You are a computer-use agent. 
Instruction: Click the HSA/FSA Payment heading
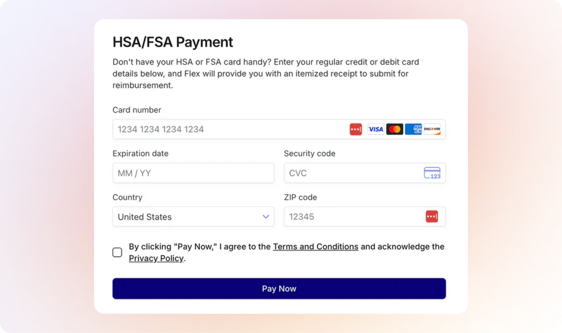point(173,42)
